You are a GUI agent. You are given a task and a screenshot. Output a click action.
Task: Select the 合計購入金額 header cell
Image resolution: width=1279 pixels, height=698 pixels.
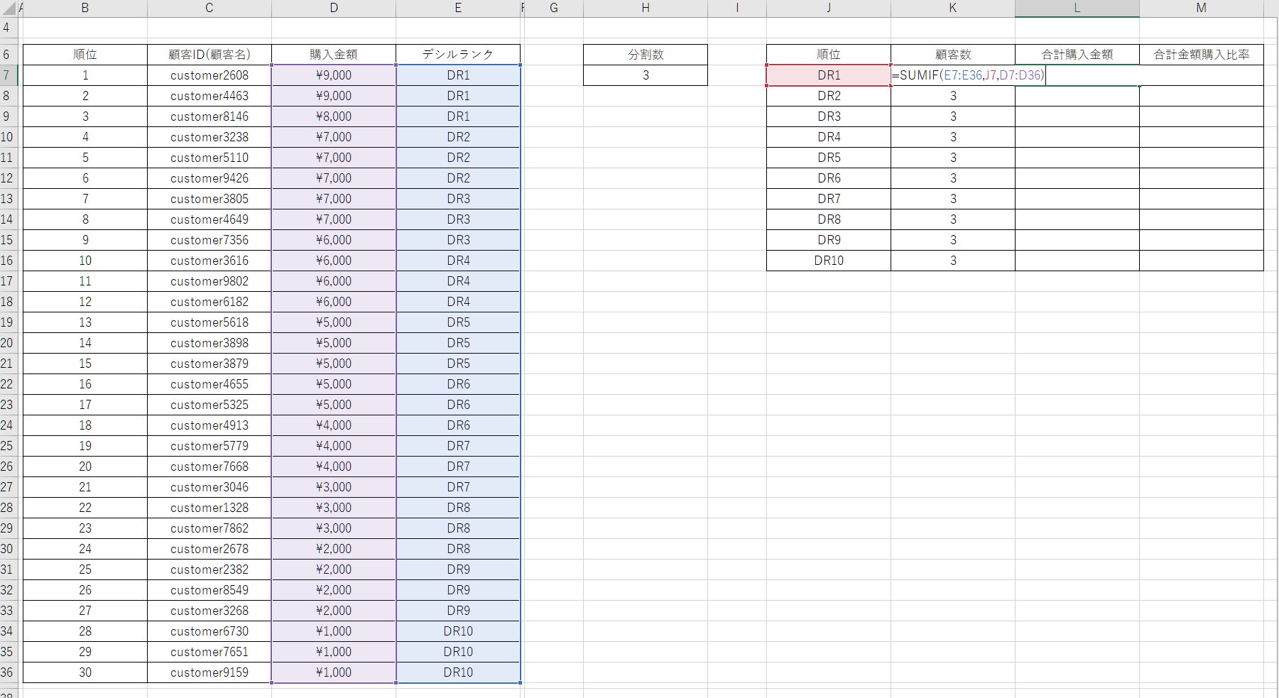pos(1077,55)
